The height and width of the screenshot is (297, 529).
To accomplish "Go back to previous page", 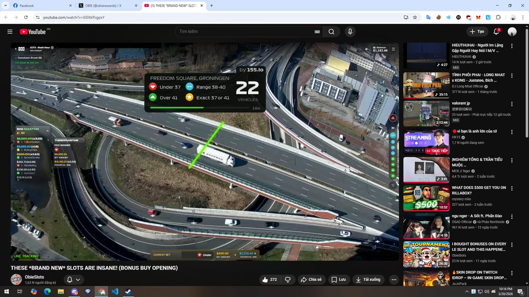I will (x=7, y=17).
